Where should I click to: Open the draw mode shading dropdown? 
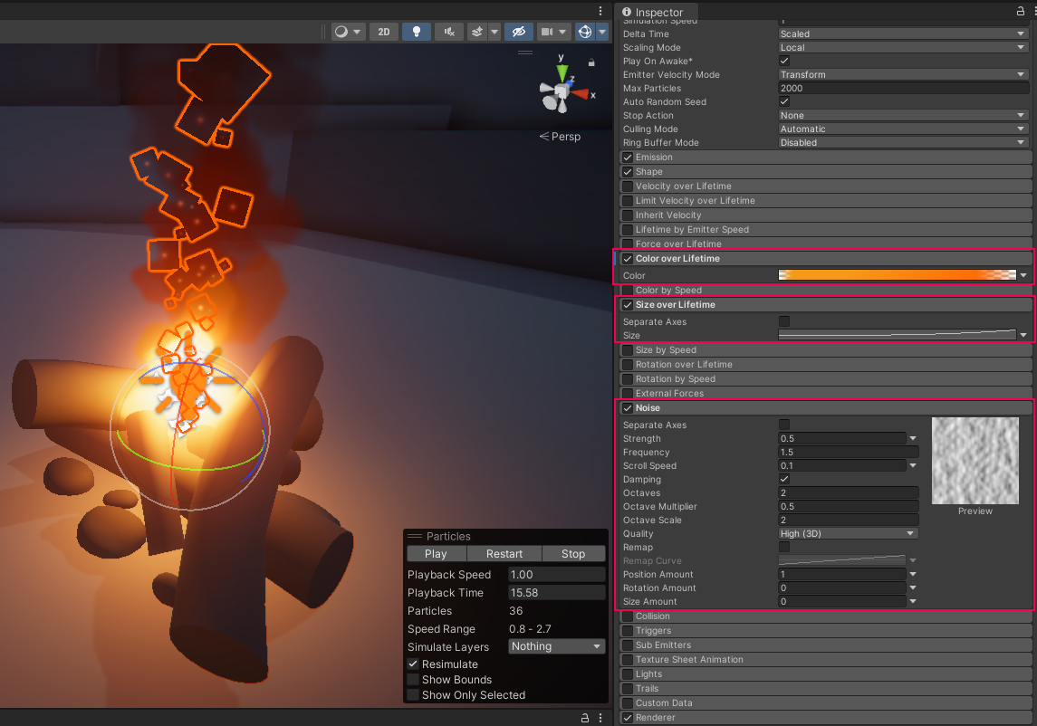click(x=347, y=32)
